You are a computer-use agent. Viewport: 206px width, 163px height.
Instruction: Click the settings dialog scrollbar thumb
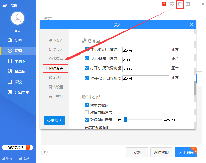(195, 88)
